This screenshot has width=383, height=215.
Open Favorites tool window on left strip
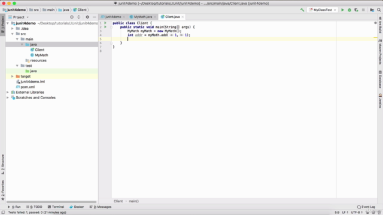(x=2, y=191)
